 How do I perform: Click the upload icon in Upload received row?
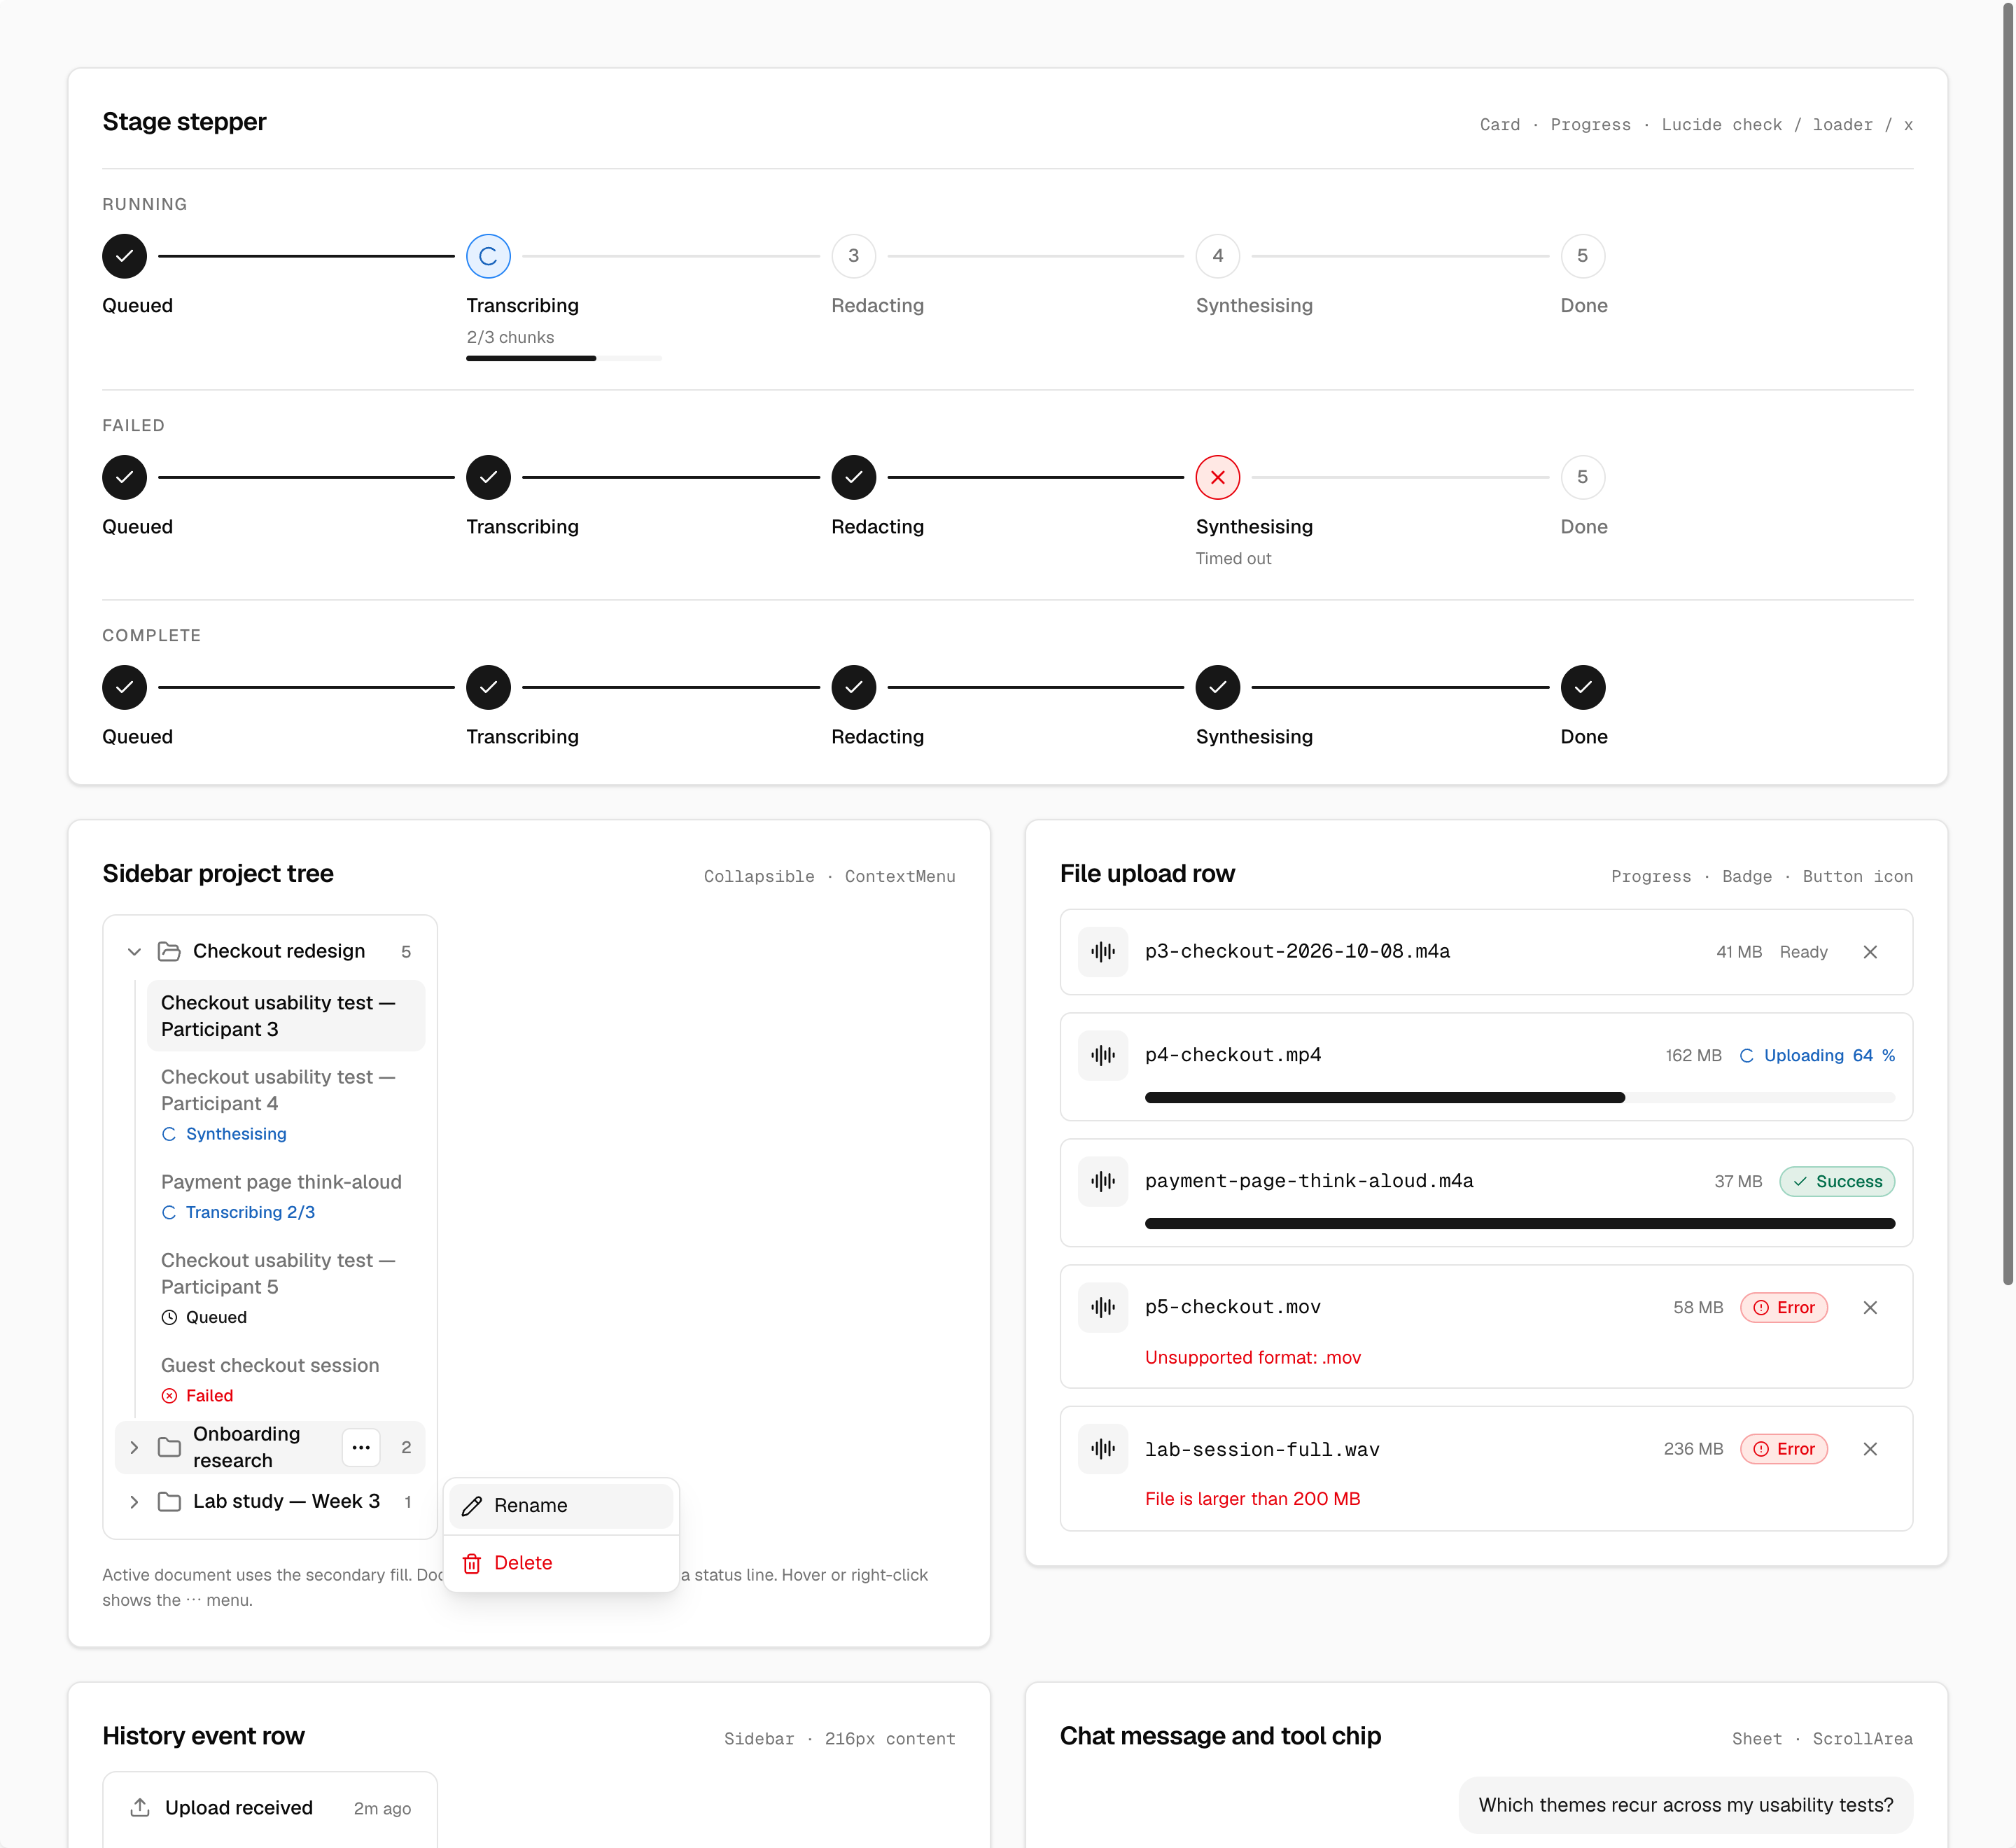tap(140, 1808)
